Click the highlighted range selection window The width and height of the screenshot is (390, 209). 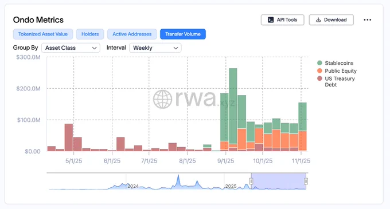pos(279,181)
